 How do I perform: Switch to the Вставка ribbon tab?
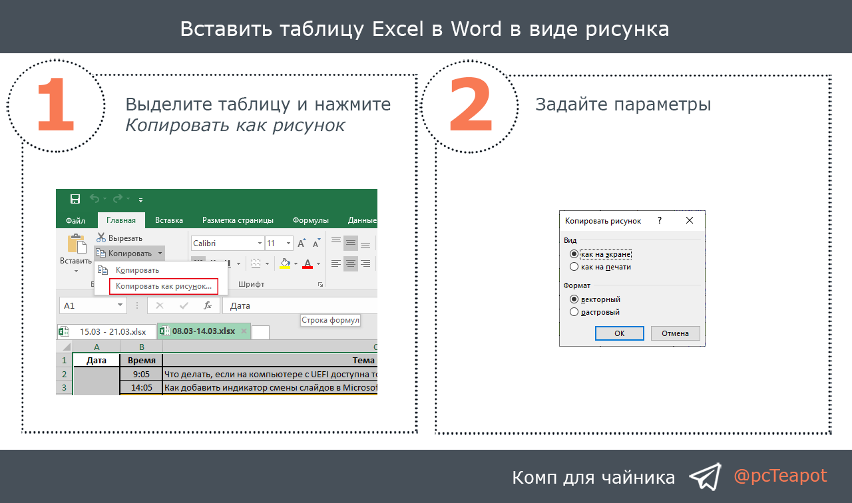(x=169, y=220)
